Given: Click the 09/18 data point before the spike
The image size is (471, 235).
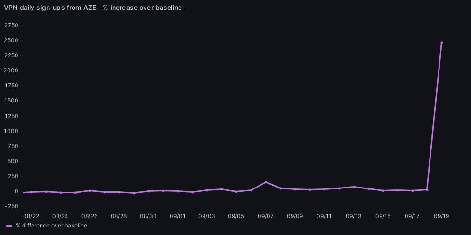Looking at the screenshot, I should point(427,189).
